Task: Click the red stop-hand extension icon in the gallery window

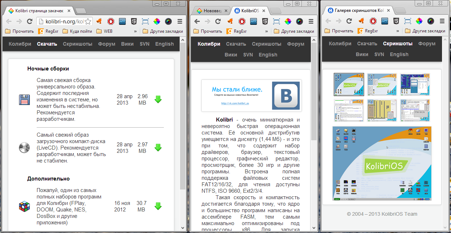Action: (373, 21)
